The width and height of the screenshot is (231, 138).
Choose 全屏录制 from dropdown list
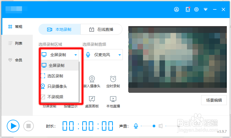coord(60,66)
